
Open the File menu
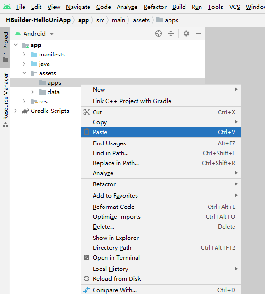[x=21, y=7]
